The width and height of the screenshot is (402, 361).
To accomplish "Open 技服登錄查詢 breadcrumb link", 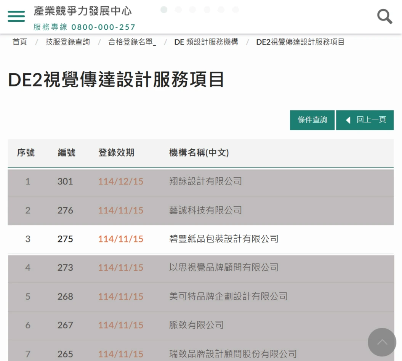I will pos(67,42).
